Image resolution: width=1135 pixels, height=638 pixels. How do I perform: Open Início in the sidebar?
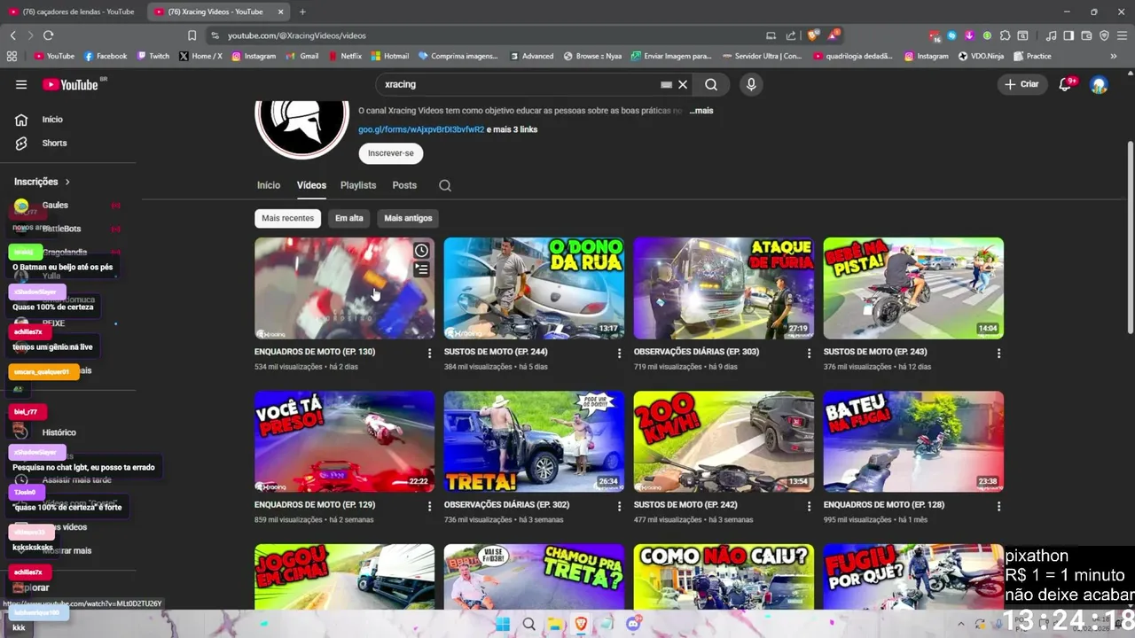coord(52,119)
